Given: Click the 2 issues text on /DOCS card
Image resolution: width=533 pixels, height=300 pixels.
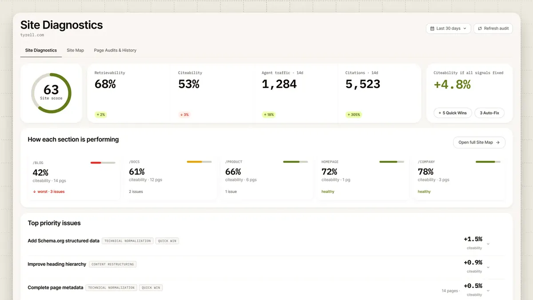Looking at the screenshot, I should [136, 192].
